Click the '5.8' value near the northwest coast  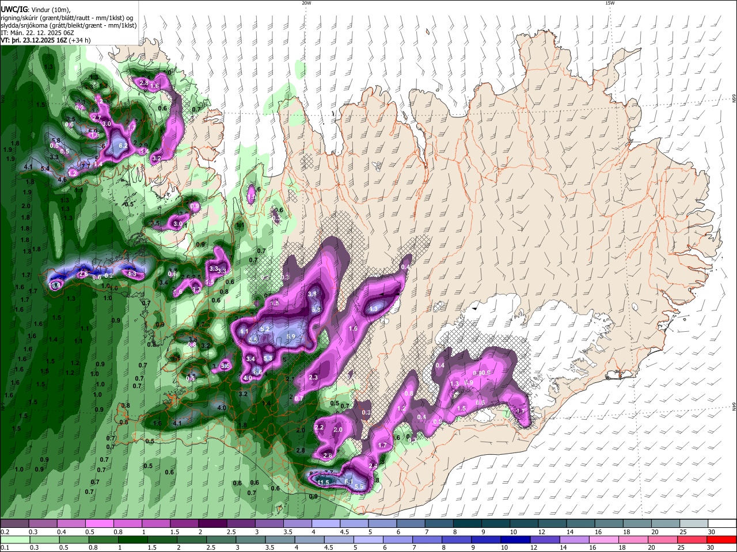click(x=56, y=141)
